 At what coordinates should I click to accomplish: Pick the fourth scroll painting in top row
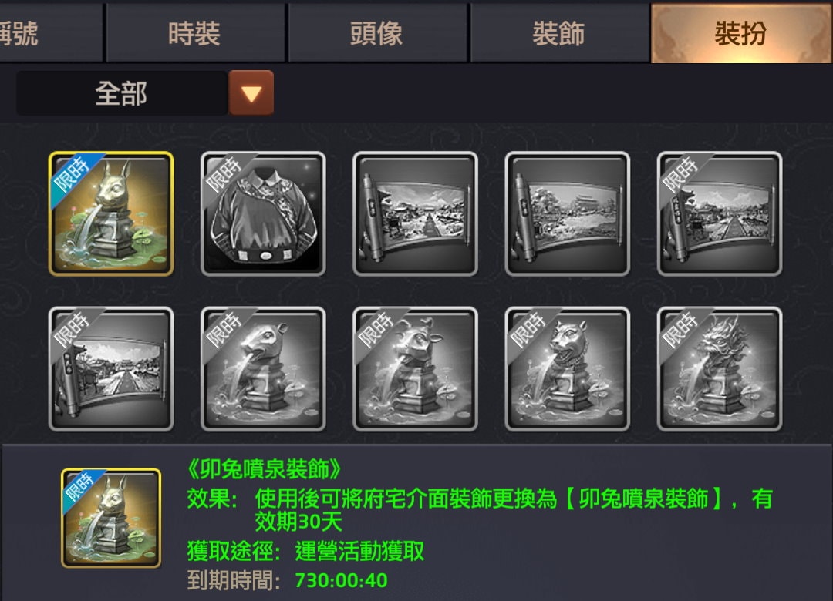point(568,213)
